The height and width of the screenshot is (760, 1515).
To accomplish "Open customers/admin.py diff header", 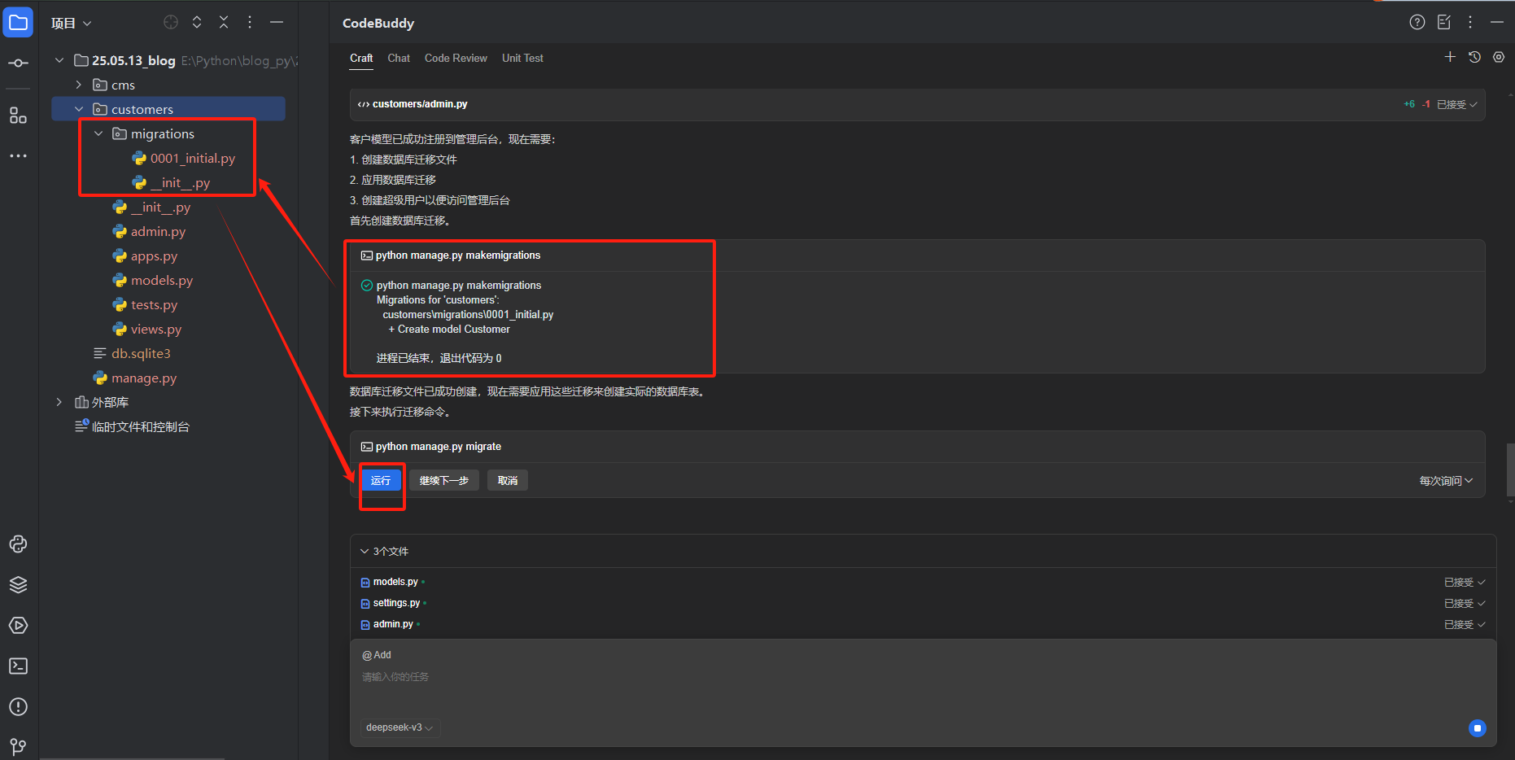I will coord(918,104).
